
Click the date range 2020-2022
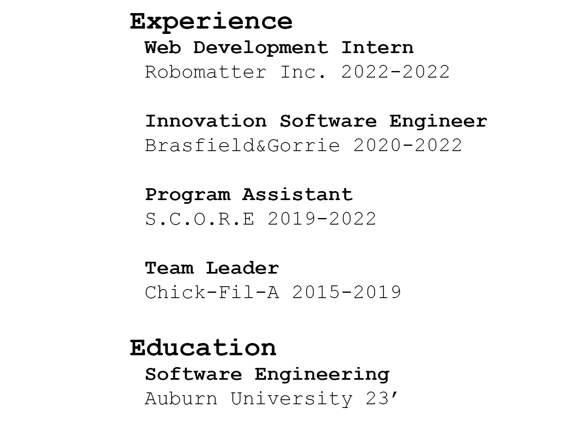tap(408, 146)
